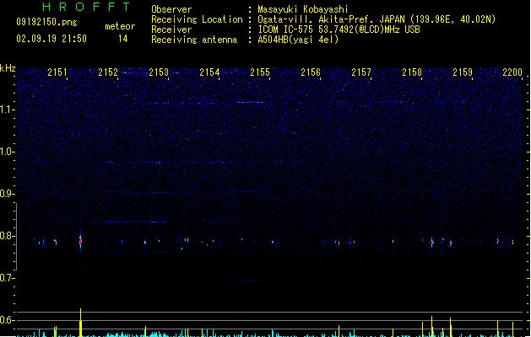
Task: Click the HROFFT title text
Action: tap(86, 7)
